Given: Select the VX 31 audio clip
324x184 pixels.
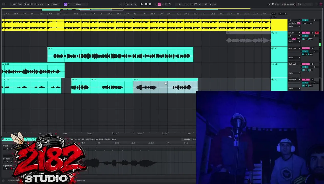Looking at the screenshot, I should coord(120,54).
